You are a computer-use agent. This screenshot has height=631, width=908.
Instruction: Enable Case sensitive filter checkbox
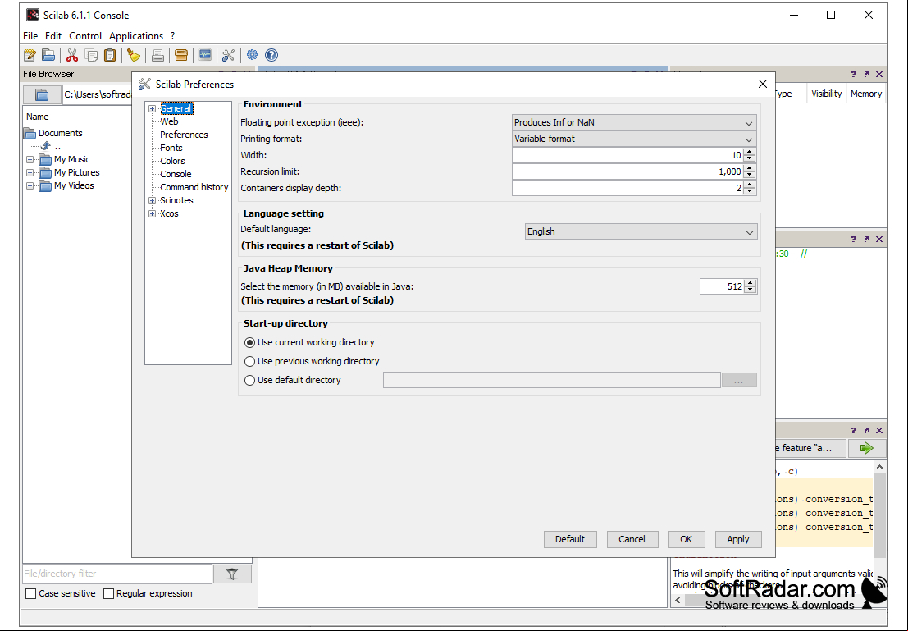point(31,593)
